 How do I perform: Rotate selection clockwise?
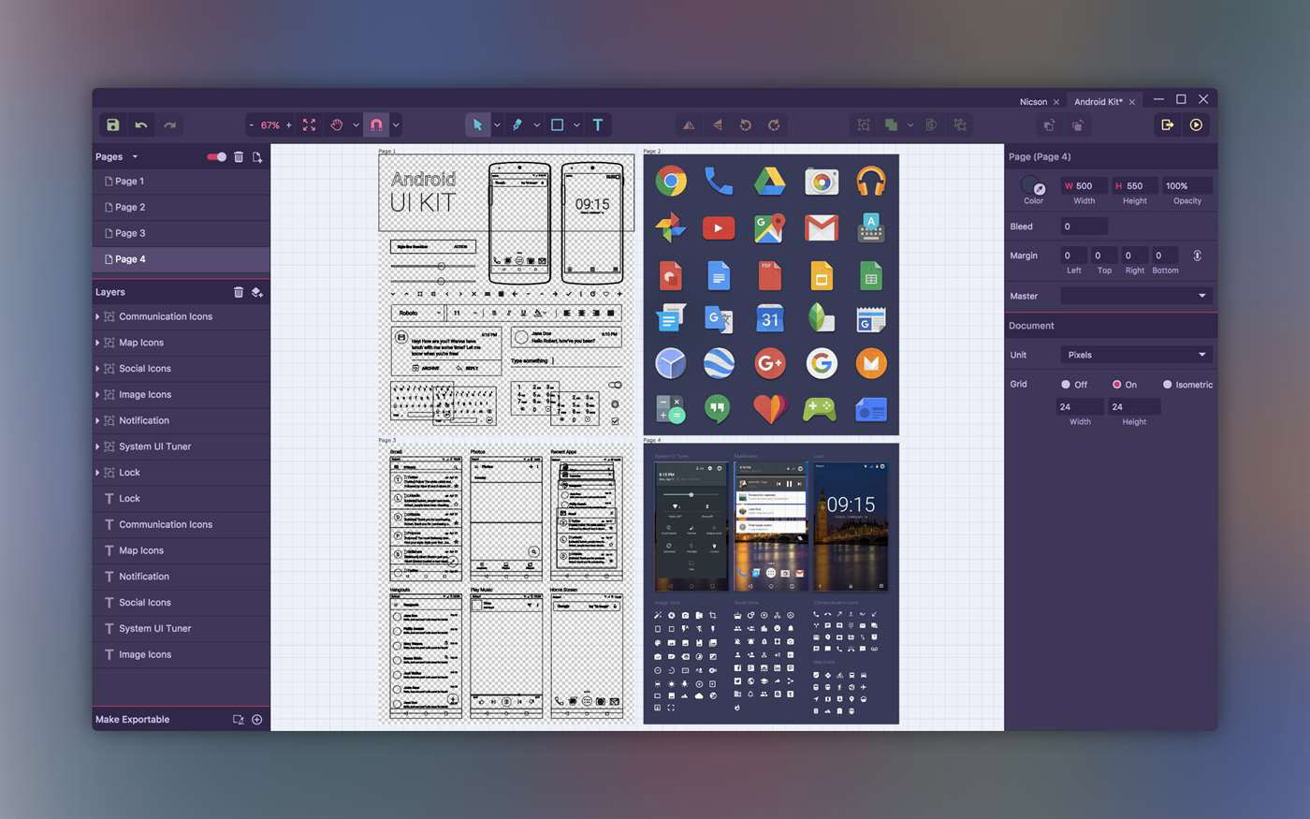point(774,124)
